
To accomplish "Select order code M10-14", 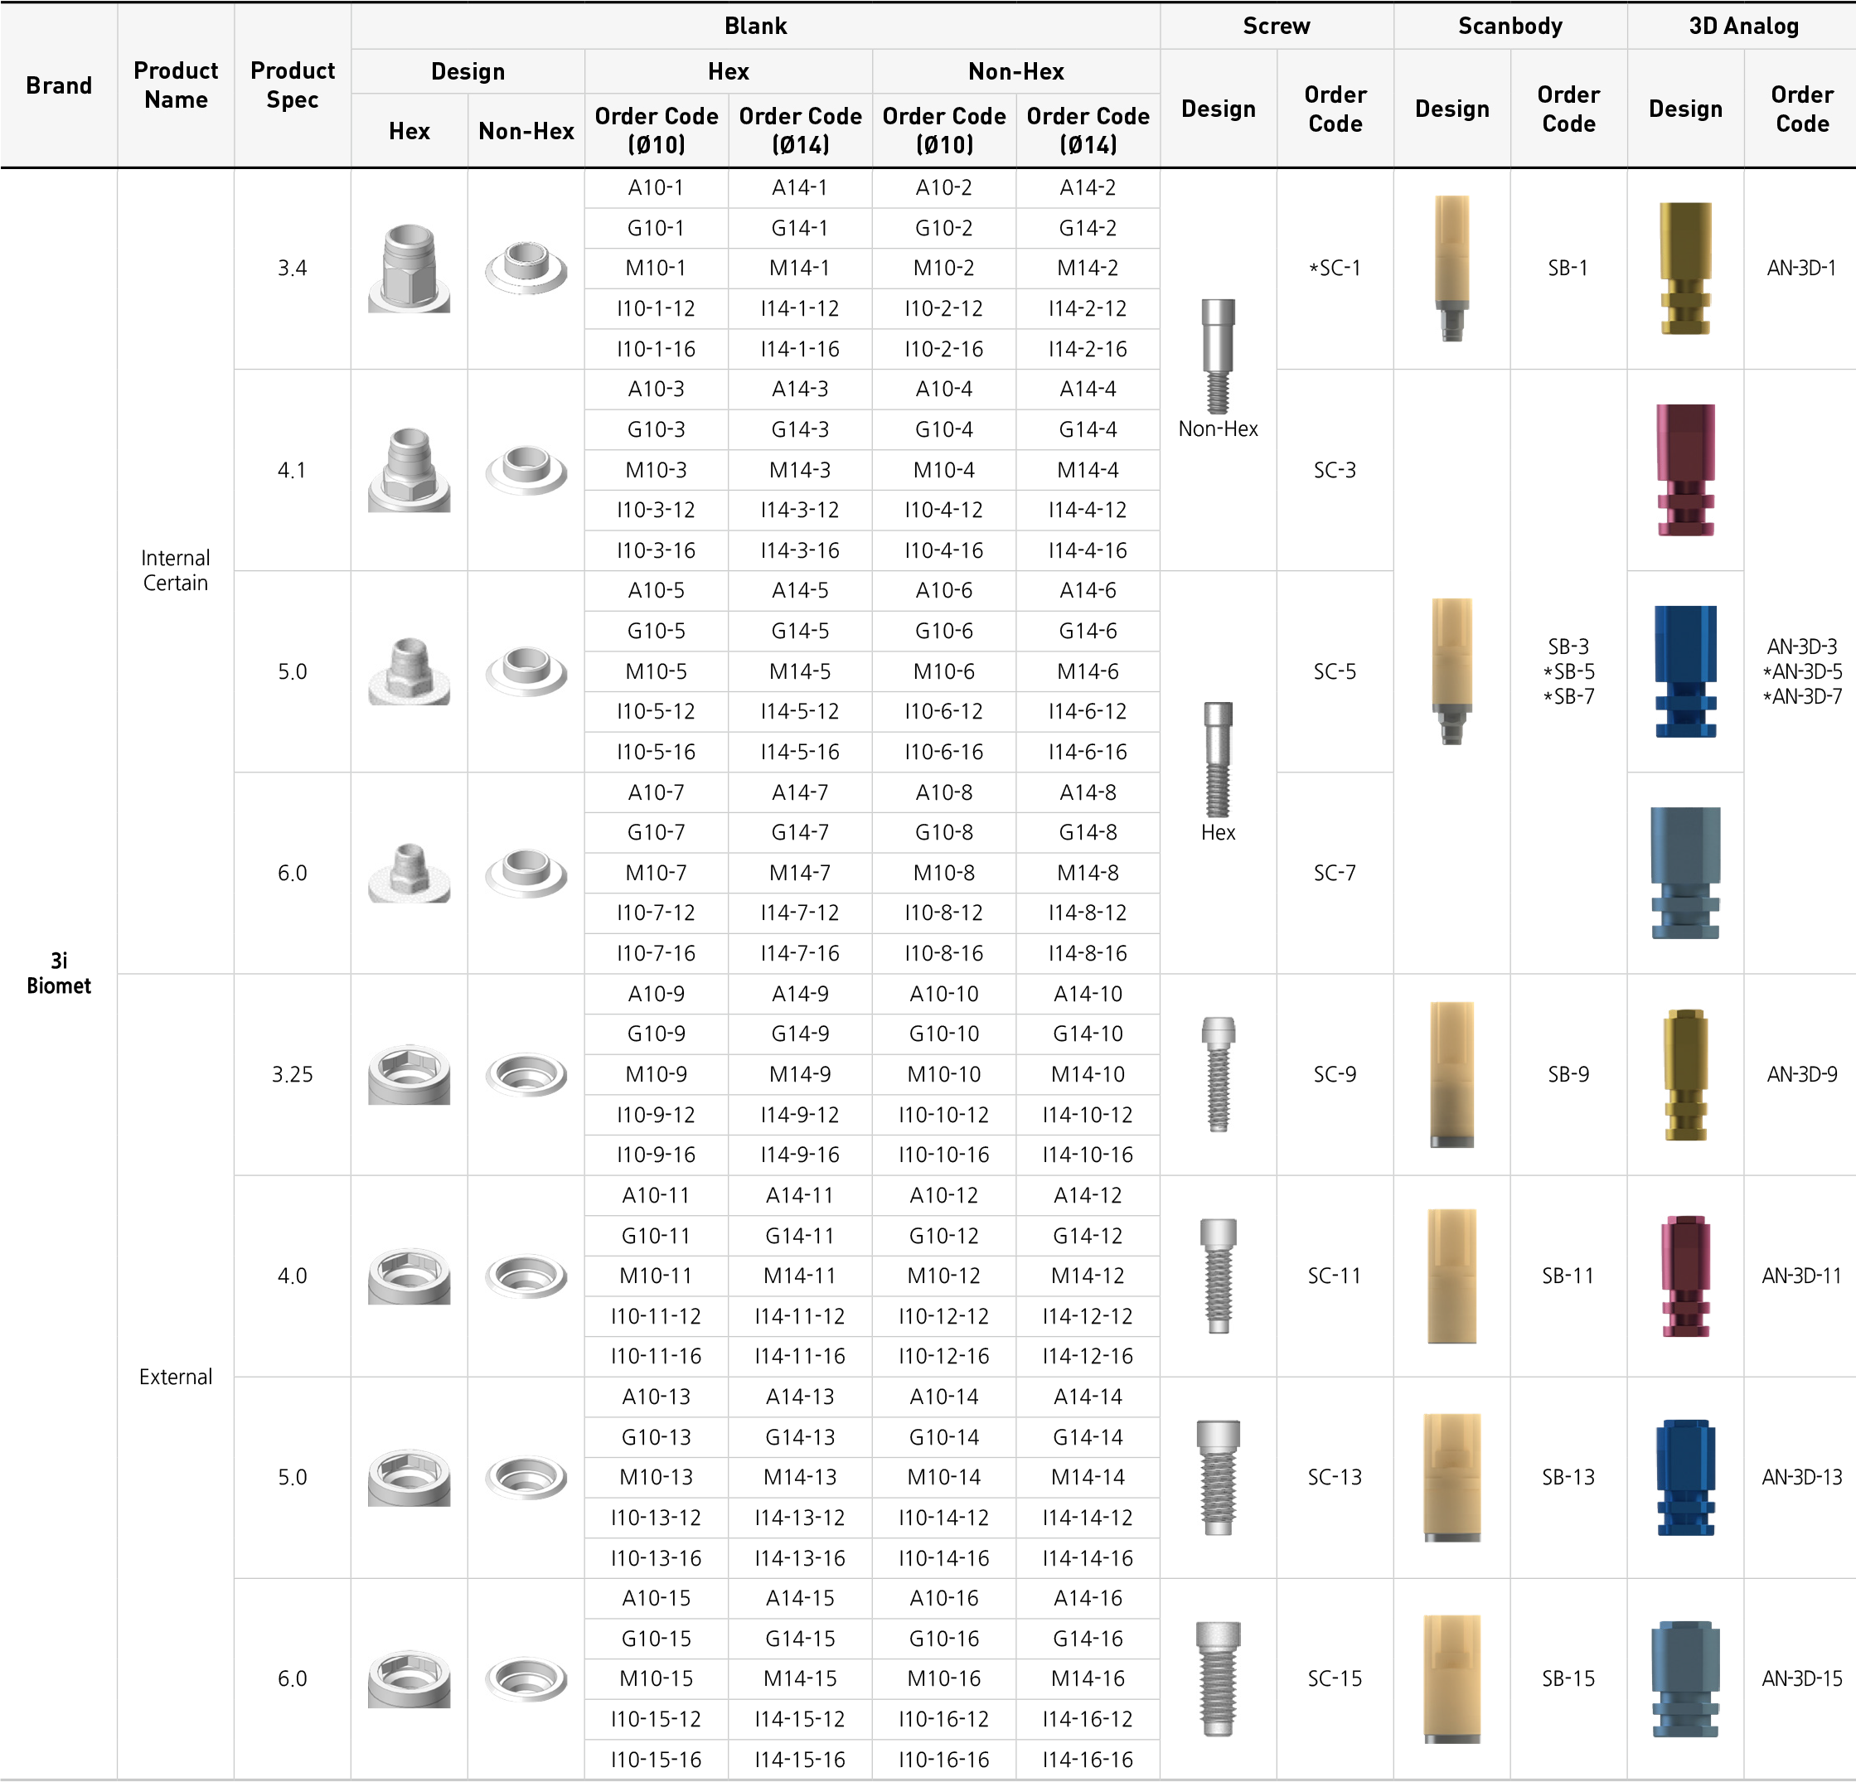I will pyautogui.click(x=944, y=1477).
